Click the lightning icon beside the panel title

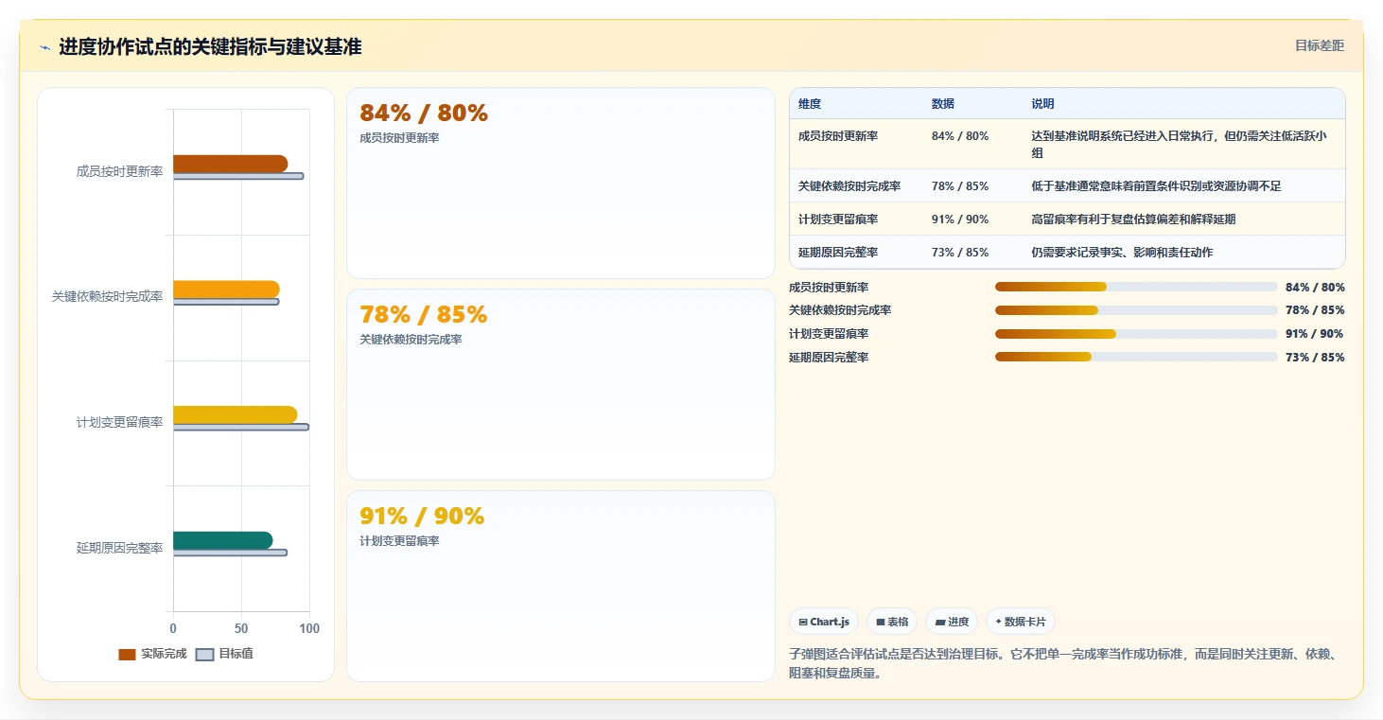click(44, 47)
